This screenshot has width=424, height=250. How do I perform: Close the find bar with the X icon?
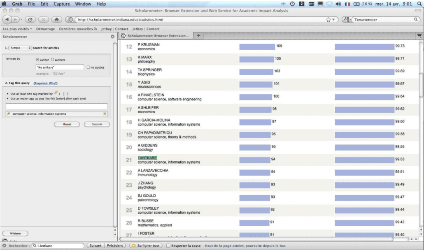pos(4,245)
